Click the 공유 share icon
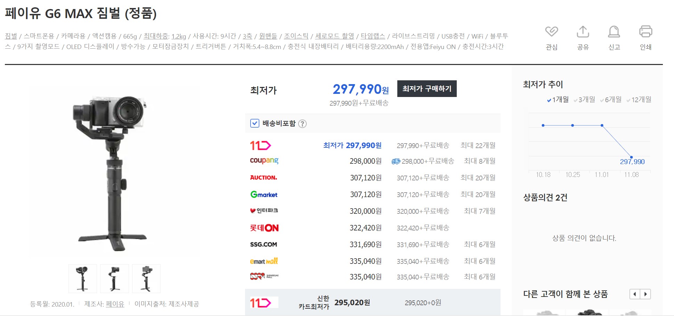This screenshot has width=674, height=316. click(x=583, y=32)
